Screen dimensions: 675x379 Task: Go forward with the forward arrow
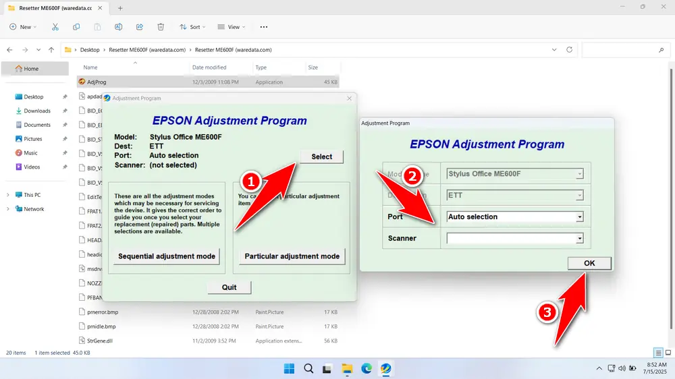(x=25, y=50)
